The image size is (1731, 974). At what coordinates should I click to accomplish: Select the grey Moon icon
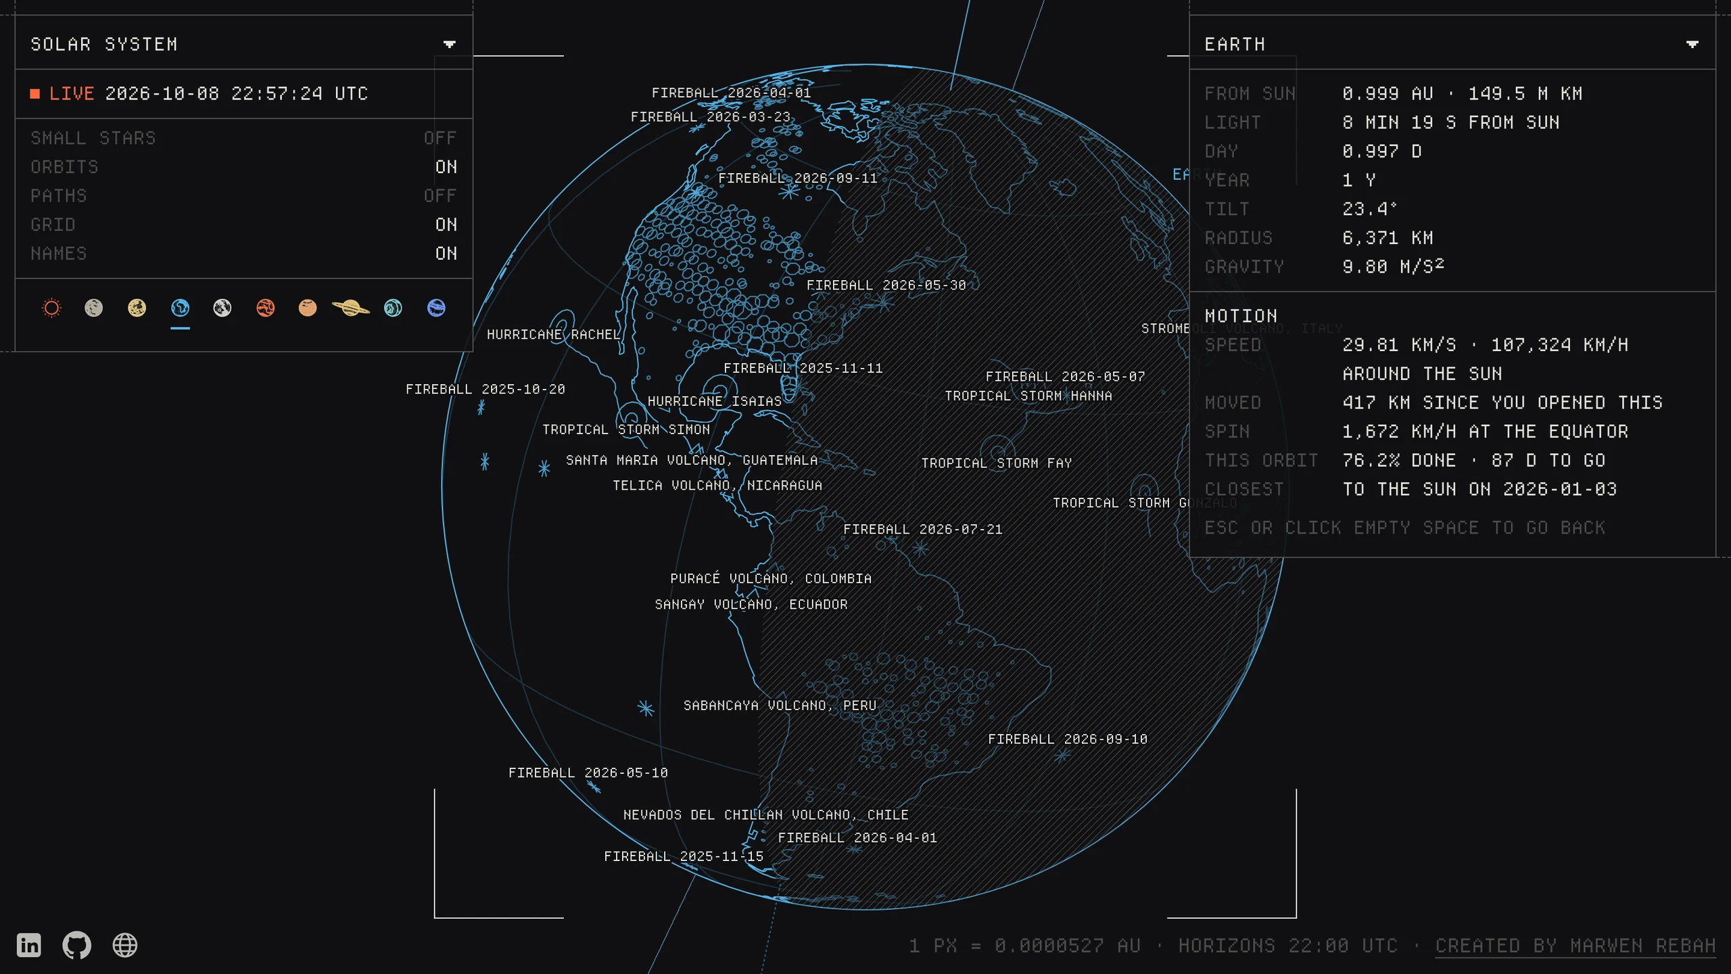222,308
